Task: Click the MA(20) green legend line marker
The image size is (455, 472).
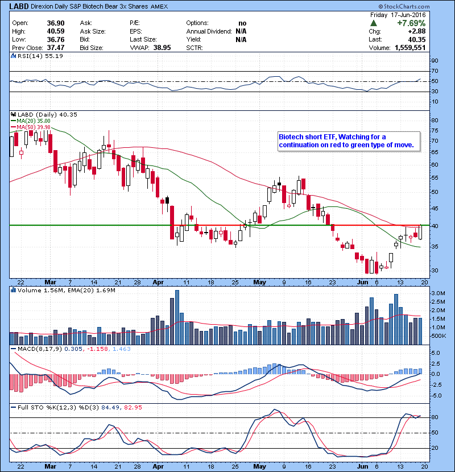Action: pyautogui.click(x=13, y=121)
